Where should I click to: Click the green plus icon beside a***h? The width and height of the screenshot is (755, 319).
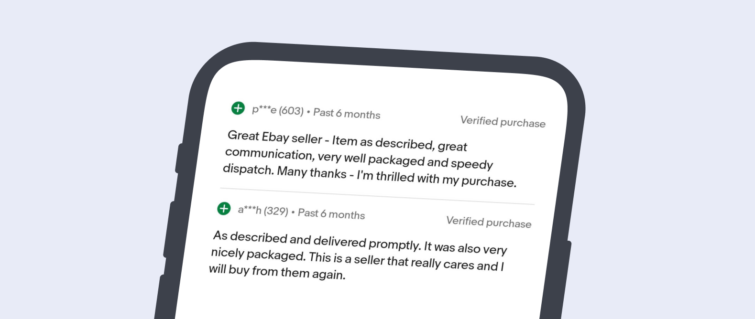click(224, 209)
